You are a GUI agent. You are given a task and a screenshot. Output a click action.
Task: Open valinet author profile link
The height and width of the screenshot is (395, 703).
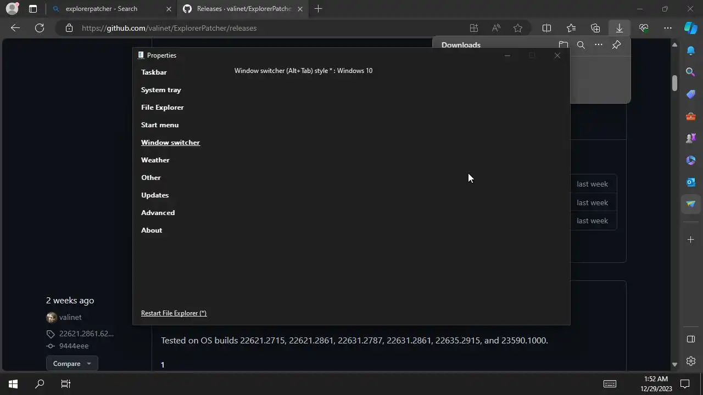70,317
